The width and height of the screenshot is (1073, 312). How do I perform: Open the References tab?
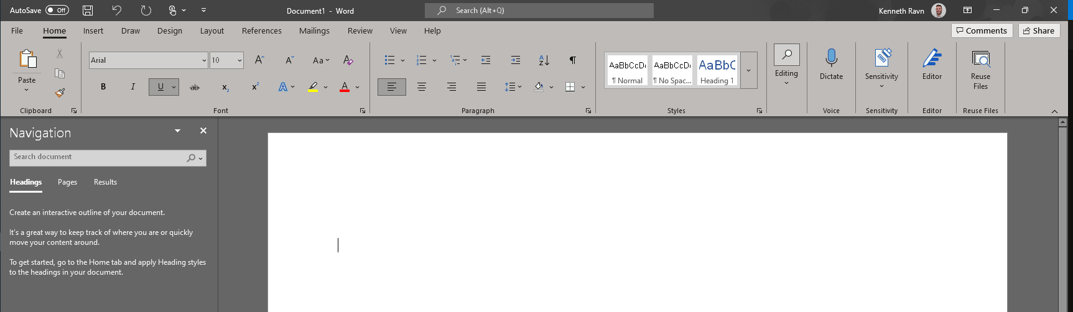click(262, 30)
